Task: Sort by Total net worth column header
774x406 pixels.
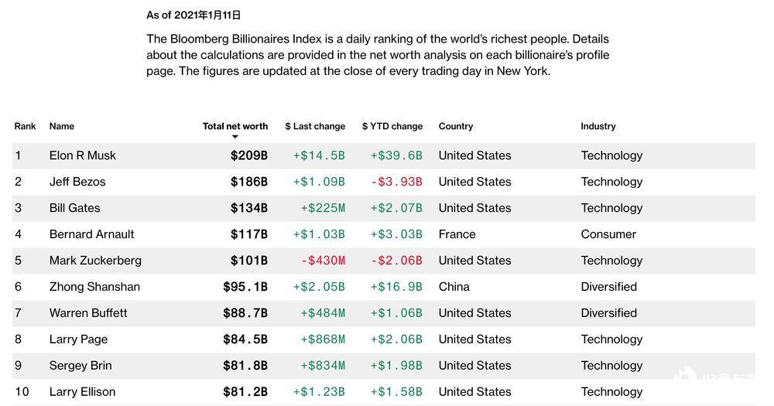Action: pyautogui.click(x=235, y=126)
